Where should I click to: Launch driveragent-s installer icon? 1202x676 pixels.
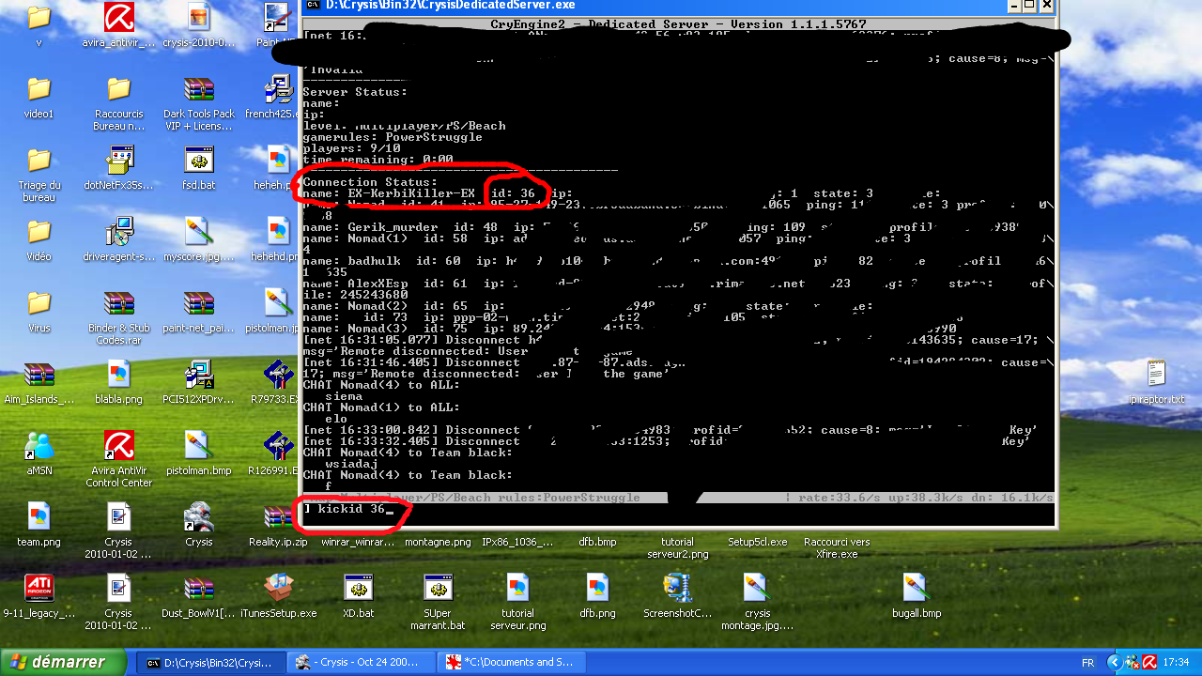click(118, 232)
